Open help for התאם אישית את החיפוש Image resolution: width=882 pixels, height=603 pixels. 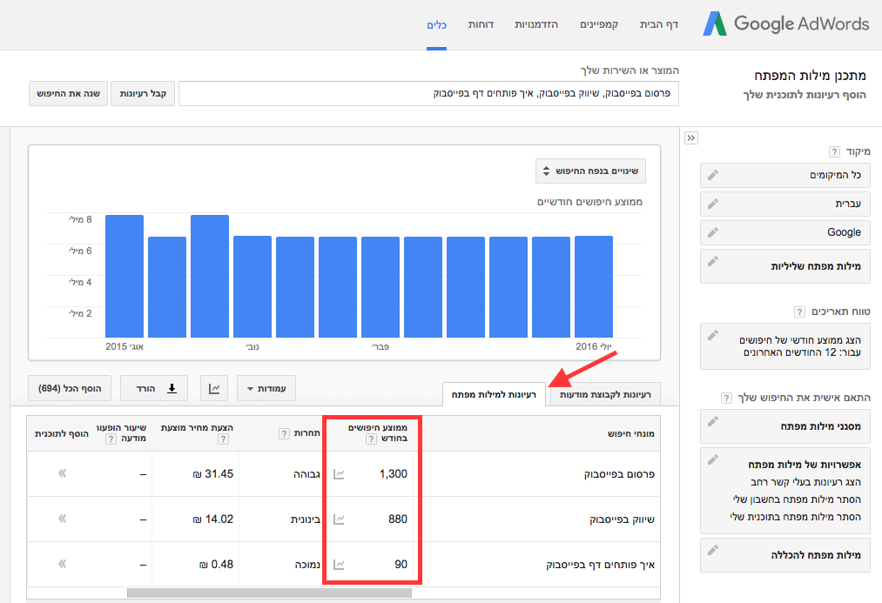pyautogui.click(x=726, y=398)
